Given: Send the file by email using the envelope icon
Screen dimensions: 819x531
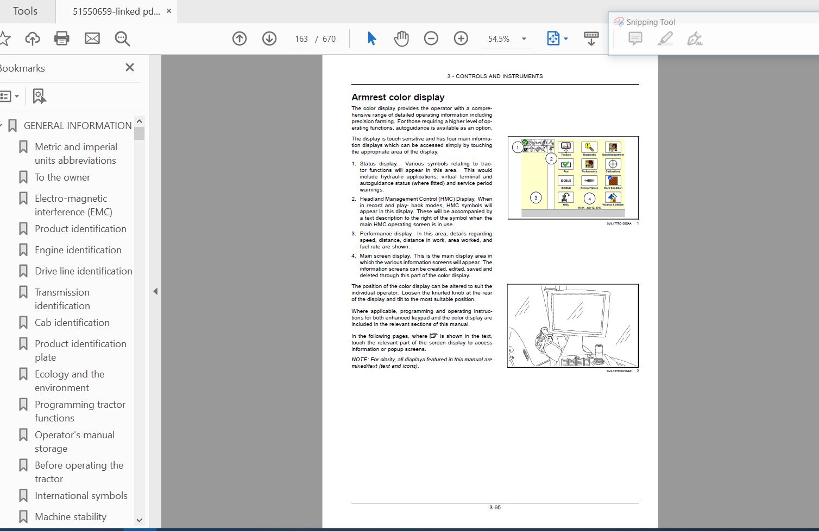Looking at the screenshot, I should point(92,39).
